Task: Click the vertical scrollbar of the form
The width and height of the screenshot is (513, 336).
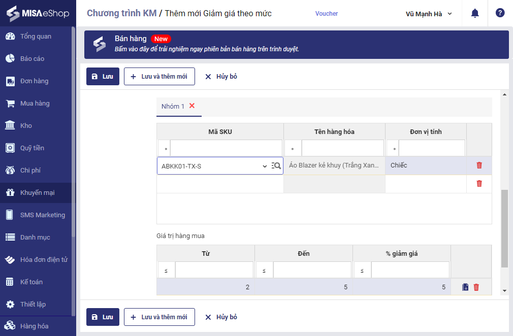Action: pos(504,228)
